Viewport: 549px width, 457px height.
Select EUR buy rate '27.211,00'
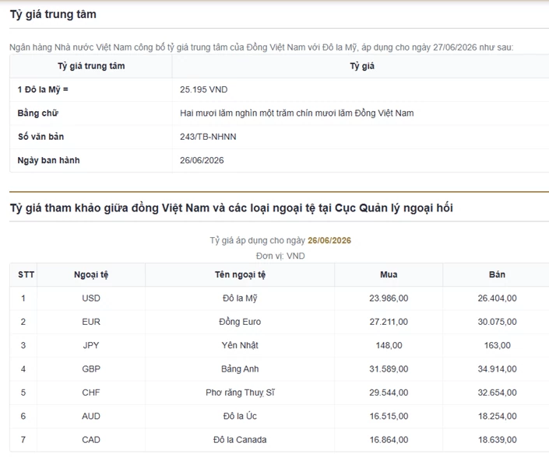point(389,322)
